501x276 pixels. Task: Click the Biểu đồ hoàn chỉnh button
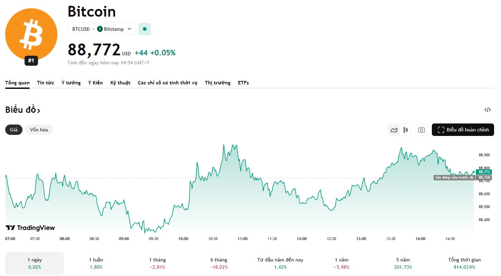(x=463, y=130)
